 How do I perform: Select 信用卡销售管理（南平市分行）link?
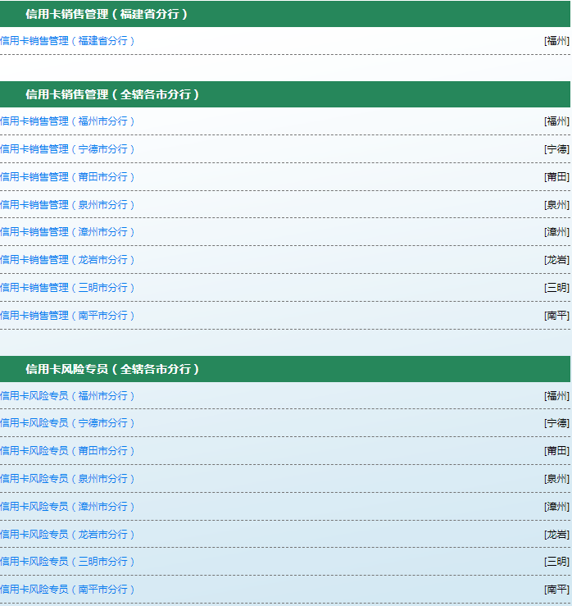[x=67, y=316]
